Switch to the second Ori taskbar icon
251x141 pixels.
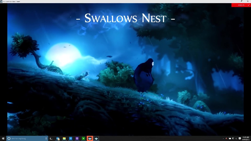pos(96,138)
